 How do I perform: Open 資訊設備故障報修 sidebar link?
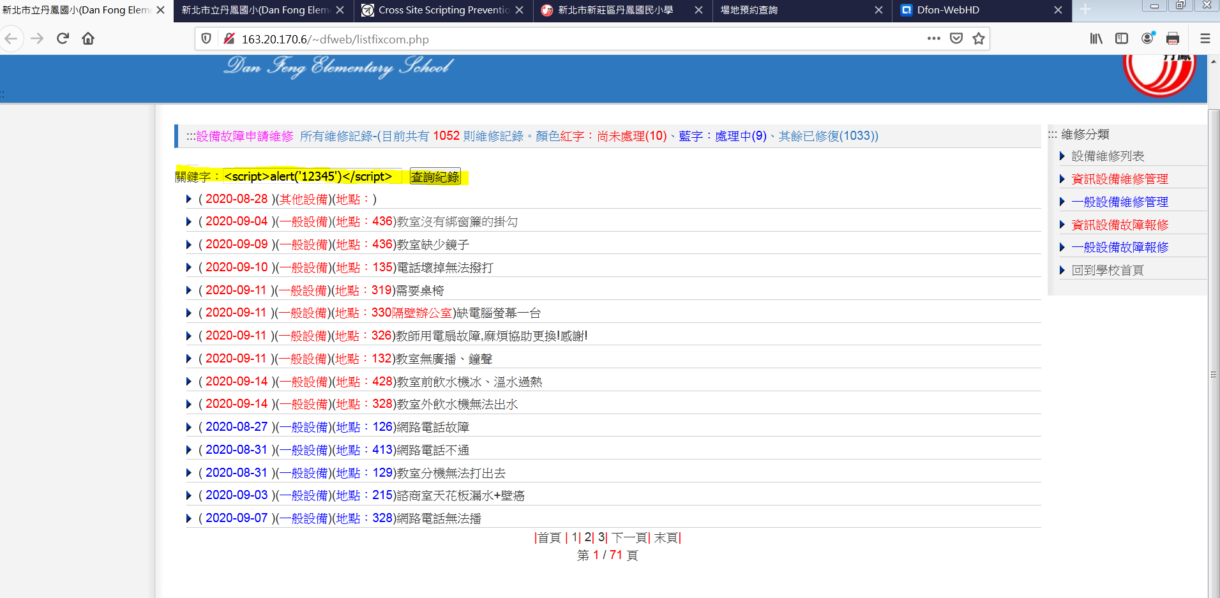1120,225
